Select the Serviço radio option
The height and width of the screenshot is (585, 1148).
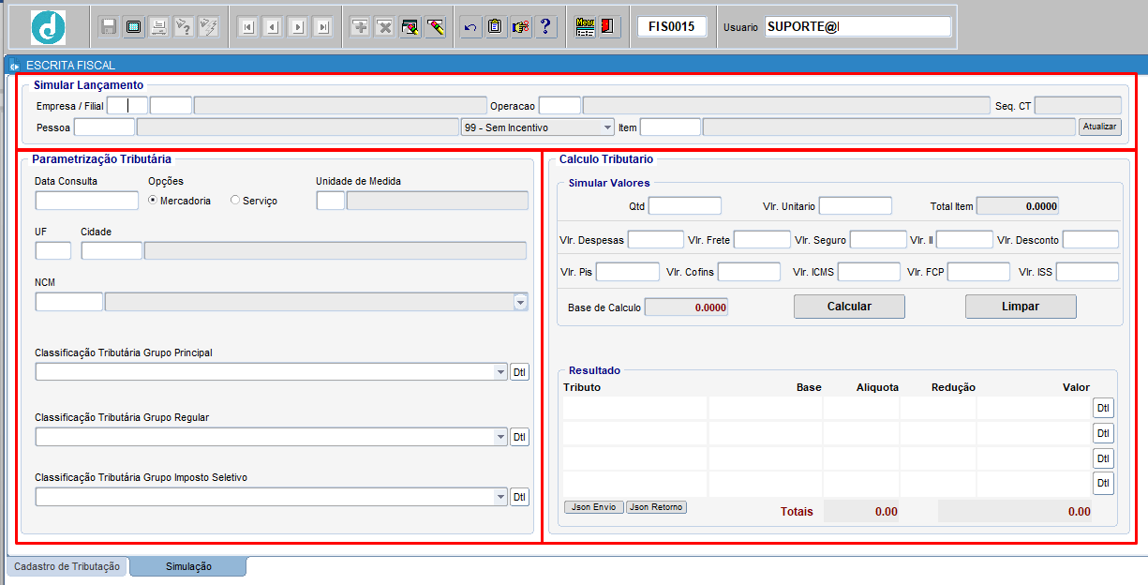[235, 201]
